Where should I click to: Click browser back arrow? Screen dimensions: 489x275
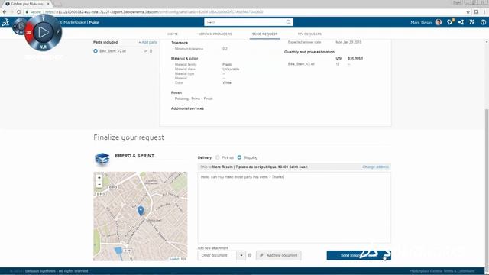tap(5, 12)
